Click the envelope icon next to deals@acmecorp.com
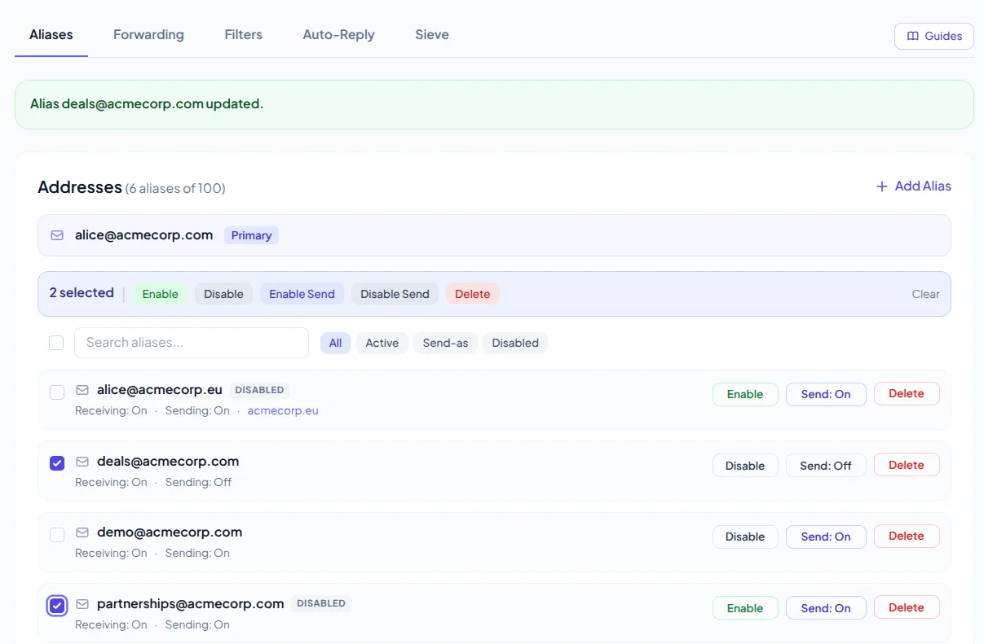 tap(82, 462)
